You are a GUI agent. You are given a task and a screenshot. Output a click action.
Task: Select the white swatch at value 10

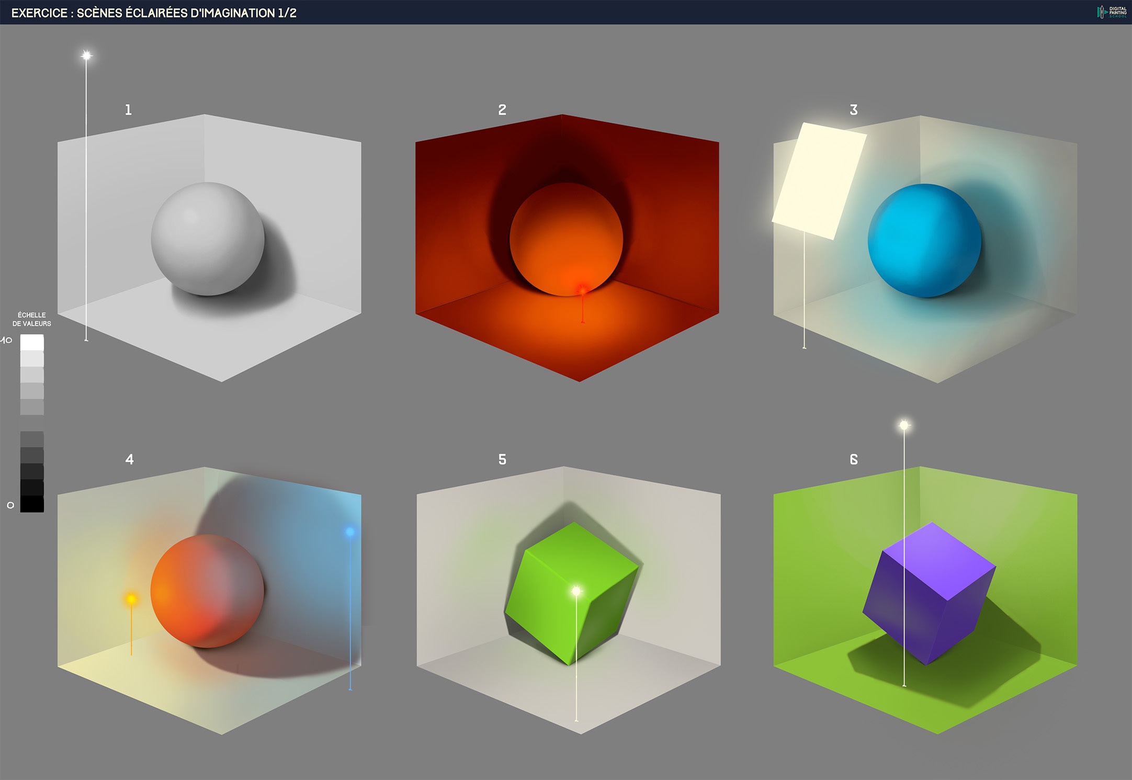click(x=32, y=343)
